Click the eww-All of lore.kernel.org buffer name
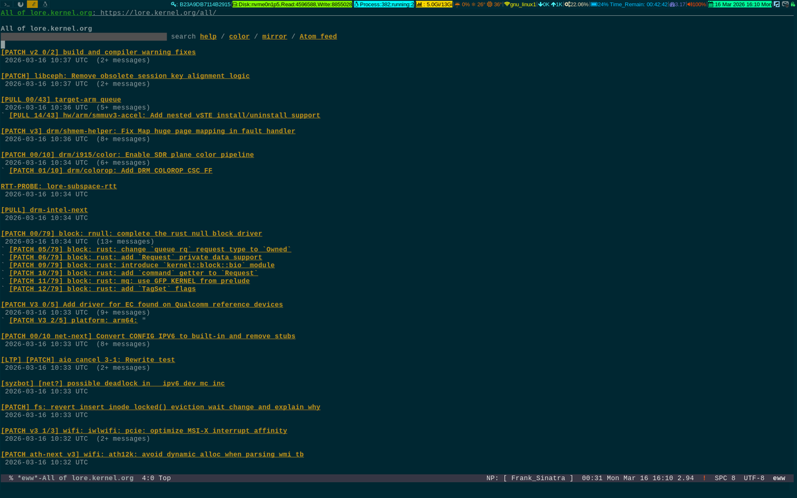 (x=75, y=478)
